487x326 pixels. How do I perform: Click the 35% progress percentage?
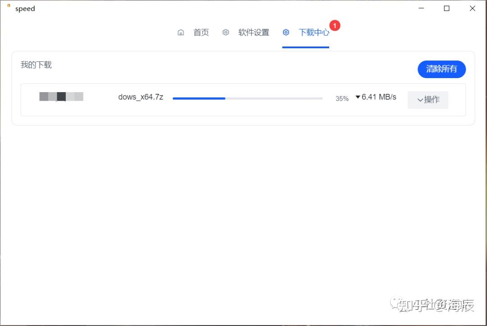(342, 98)
